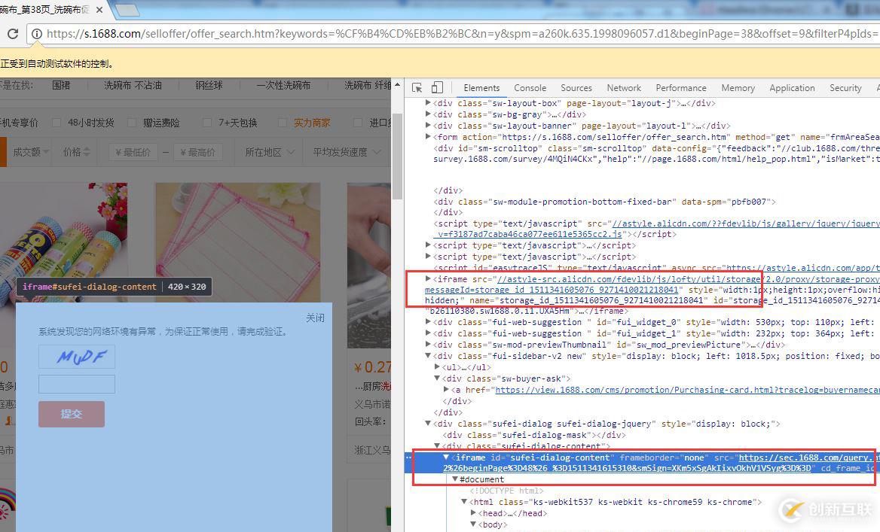The height and width of the screenshot is (532, 880).
Task: Click the browser reload button
Action: 13,34
